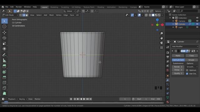
Task: Adjust the Viewport subdivisions field
Action: click(x=178, y=70)
